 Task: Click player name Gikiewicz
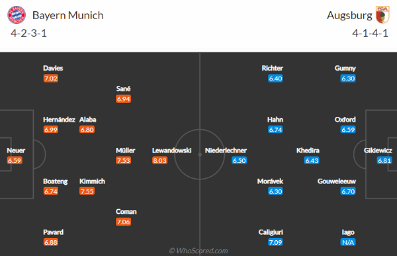(x=378, y=150)
